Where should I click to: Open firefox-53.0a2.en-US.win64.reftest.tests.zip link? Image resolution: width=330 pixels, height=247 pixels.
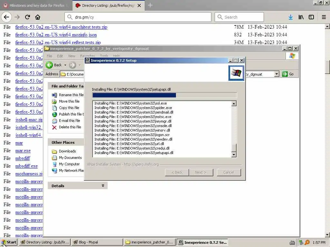tap(58, 42)
